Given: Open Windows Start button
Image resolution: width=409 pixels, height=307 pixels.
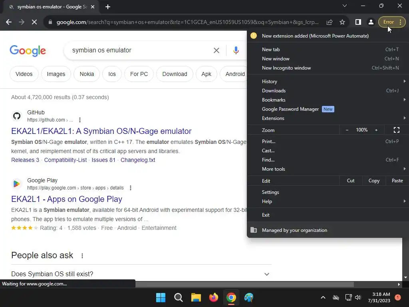Looking at the screenshot, I should coord(161,297).
